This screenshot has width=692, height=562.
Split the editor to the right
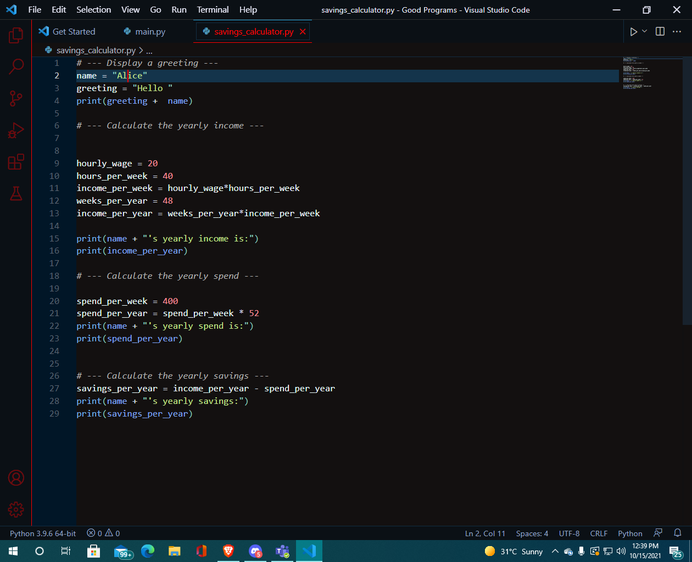click(x=660, y=31)
